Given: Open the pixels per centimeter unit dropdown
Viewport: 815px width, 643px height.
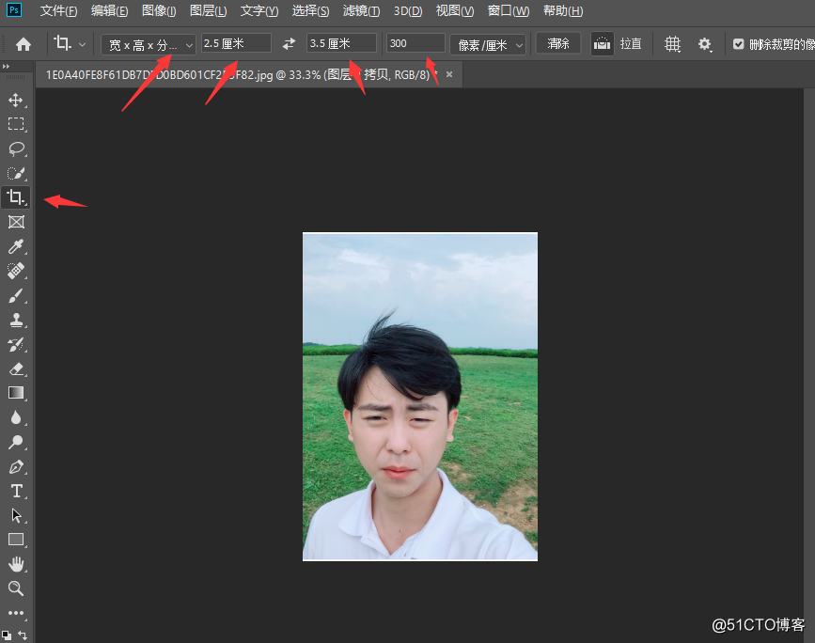Looking at the screenshot, I should point(488,45).
